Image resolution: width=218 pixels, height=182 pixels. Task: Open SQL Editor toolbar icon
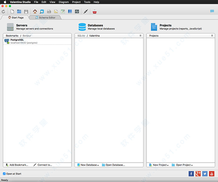point(49,11)
